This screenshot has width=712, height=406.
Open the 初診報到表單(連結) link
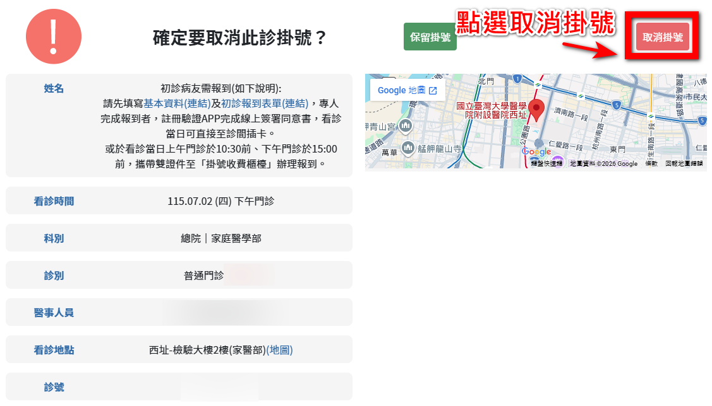coord(265,103)
